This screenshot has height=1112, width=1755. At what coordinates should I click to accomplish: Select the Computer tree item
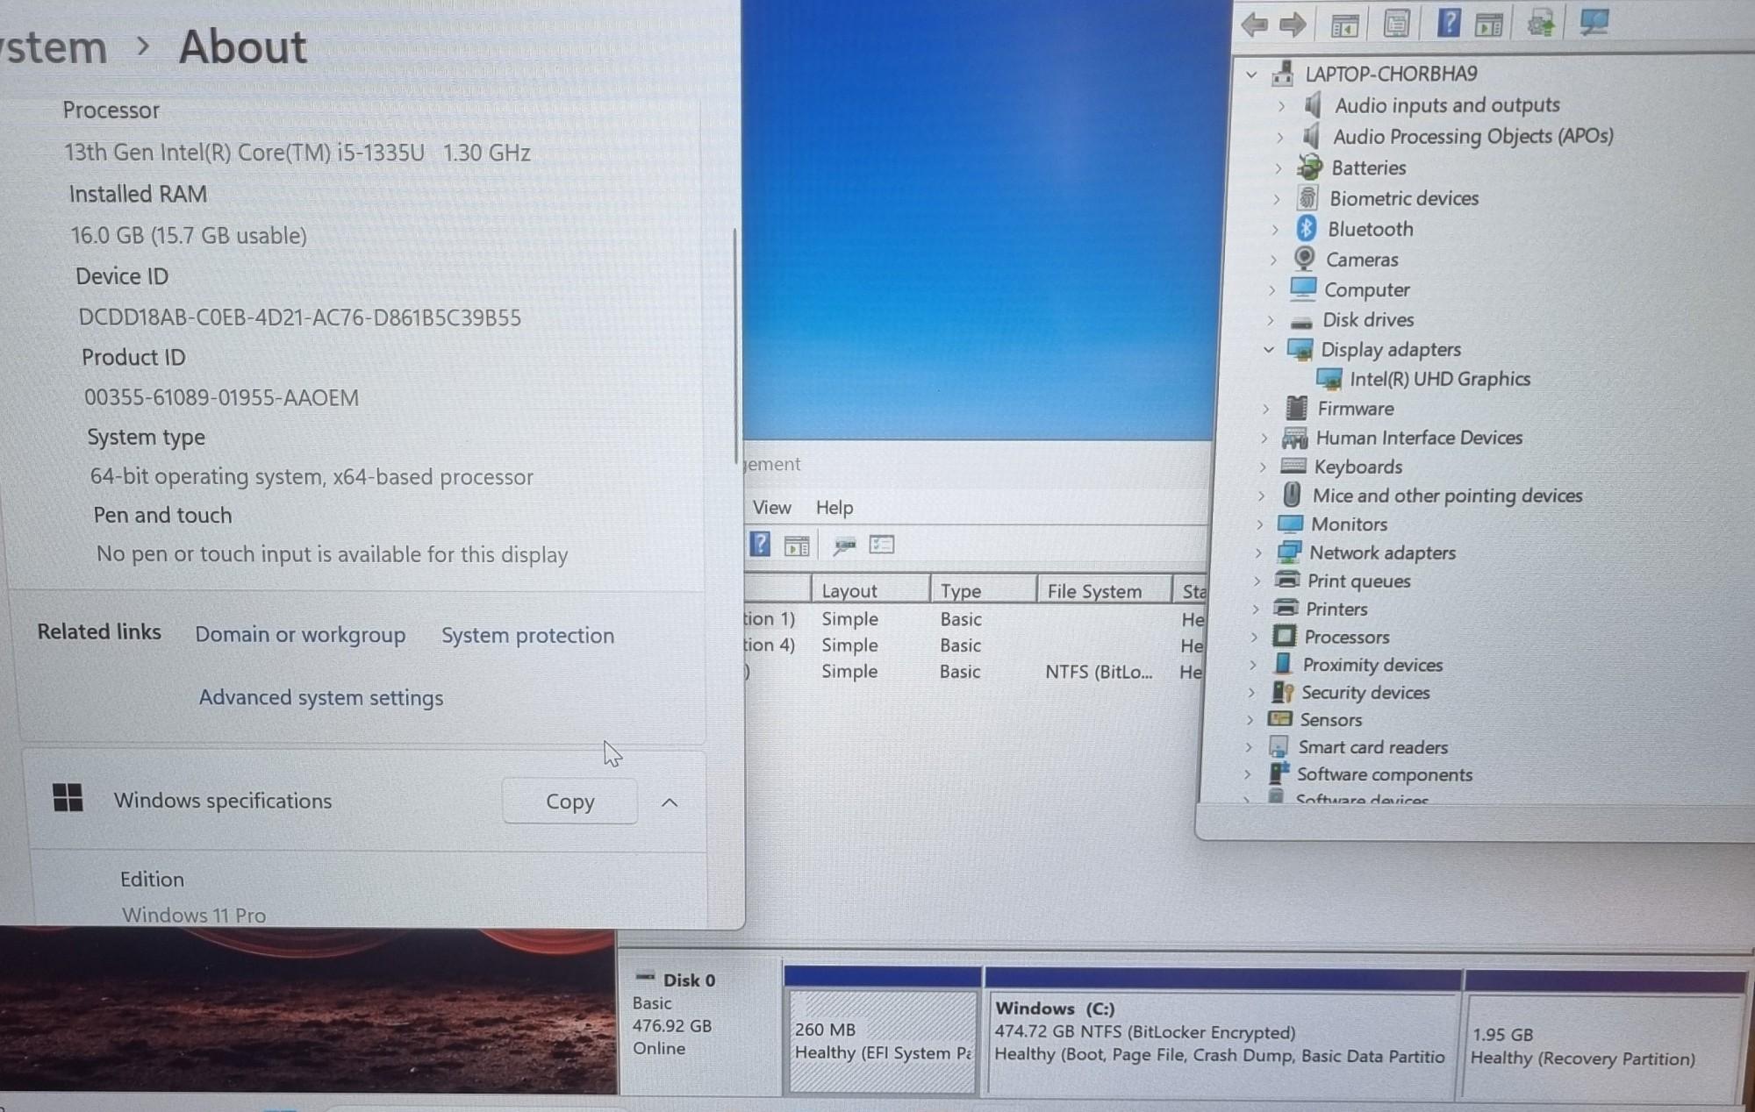(x=1366, y=289)
